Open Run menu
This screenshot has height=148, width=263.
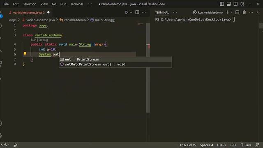click(x=63, y=4)
